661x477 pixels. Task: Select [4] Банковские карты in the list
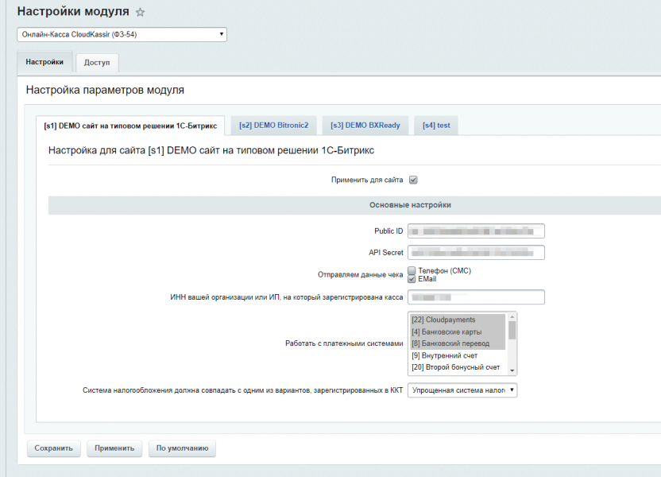pos(458,332)
